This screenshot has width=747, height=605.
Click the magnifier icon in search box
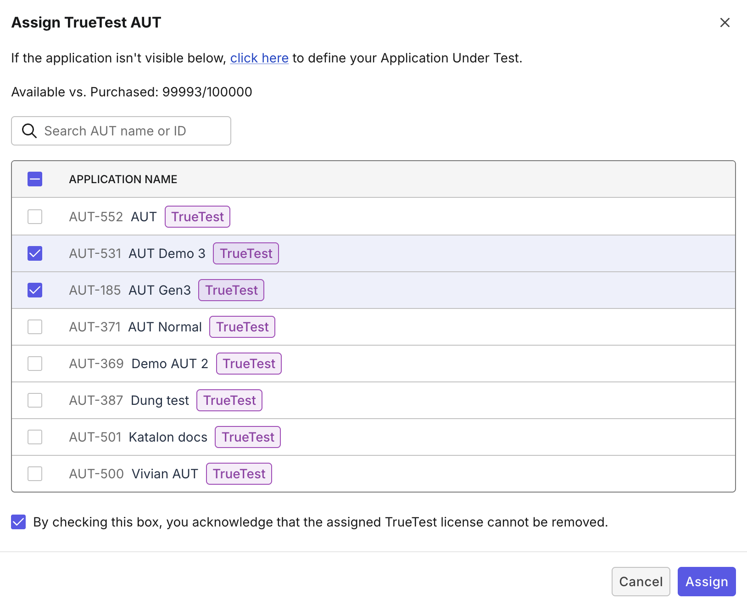tap(29, 131)
